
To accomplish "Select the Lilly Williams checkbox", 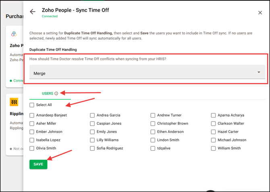I will (92, 140).
